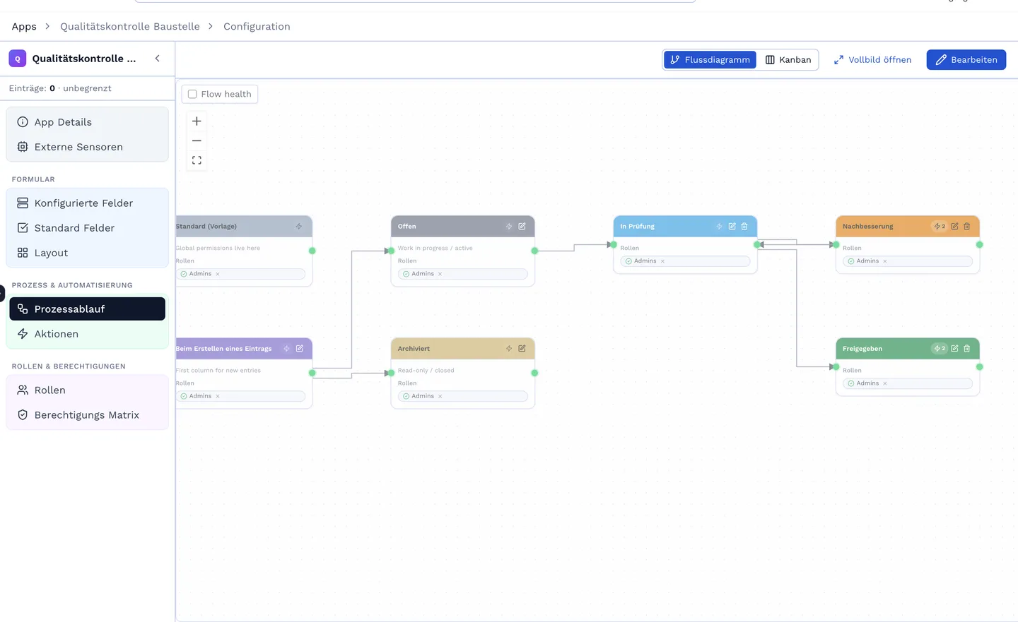Open Berechtigungs Matrix
Viewport: 1018px width, 622px height.
(88, 415)
